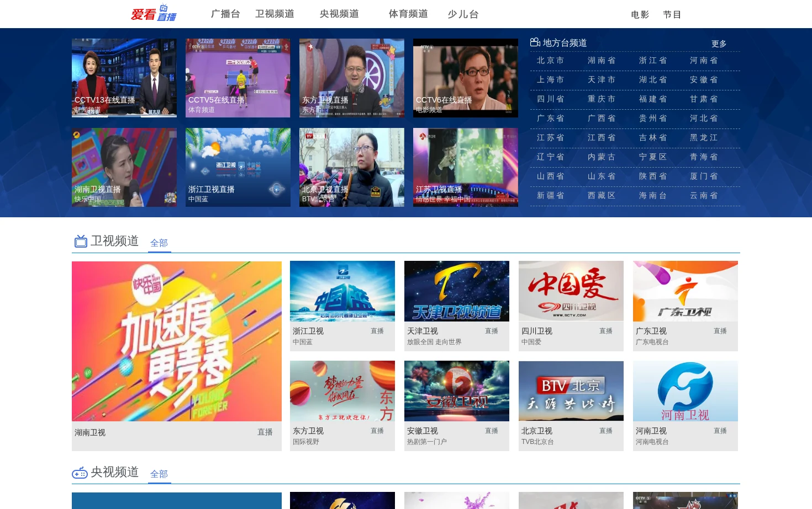Select 北京市 local channels
The image size is (812, 509).
coord(550,61)
